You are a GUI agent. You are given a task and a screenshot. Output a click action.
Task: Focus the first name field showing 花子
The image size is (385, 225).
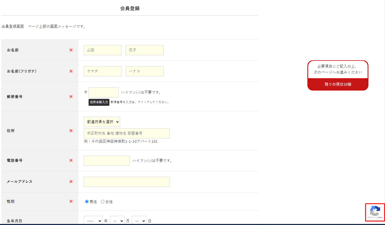(x=144, y=50)
